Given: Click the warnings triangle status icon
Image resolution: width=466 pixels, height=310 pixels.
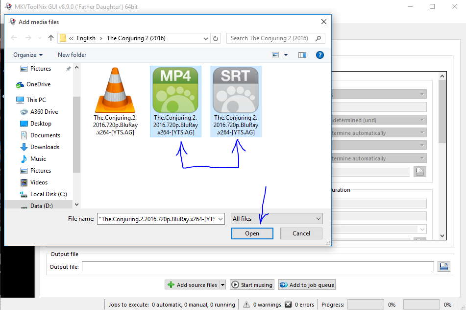Looking at the screenshot, I should click(246, 304).
